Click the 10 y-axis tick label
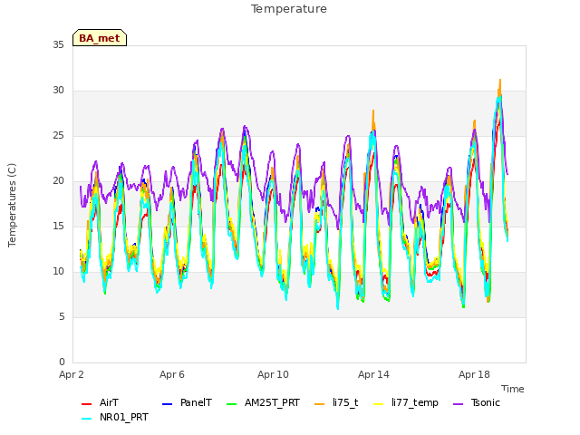Viewport: 580px width, 435px height. click(x=58, y=272)
